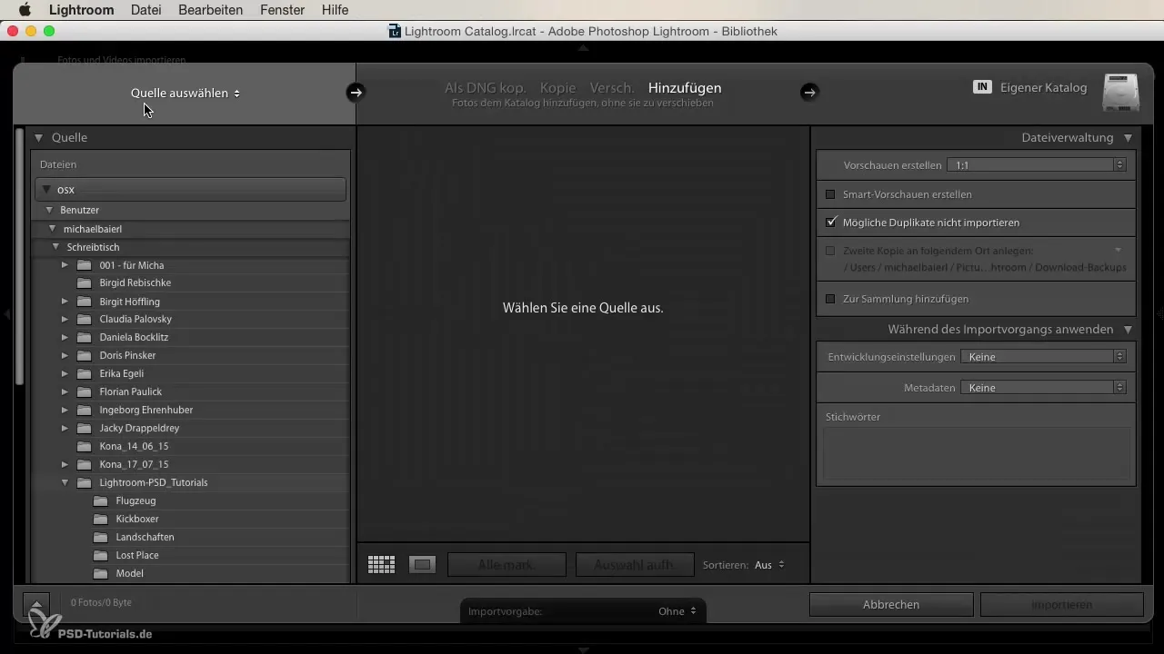The height and width of the screenshot is (654, 1164).
Task: Uncheck Mögliche Duplikate nicht importieren
Action: [x=830, y=222]
